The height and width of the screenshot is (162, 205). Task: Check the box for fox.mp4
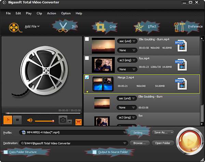pyautogui.click(x=87, y=58)
